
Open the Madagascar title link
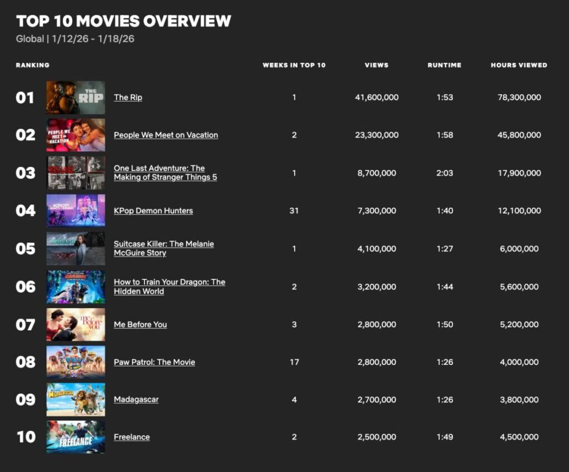click(136, 399)
